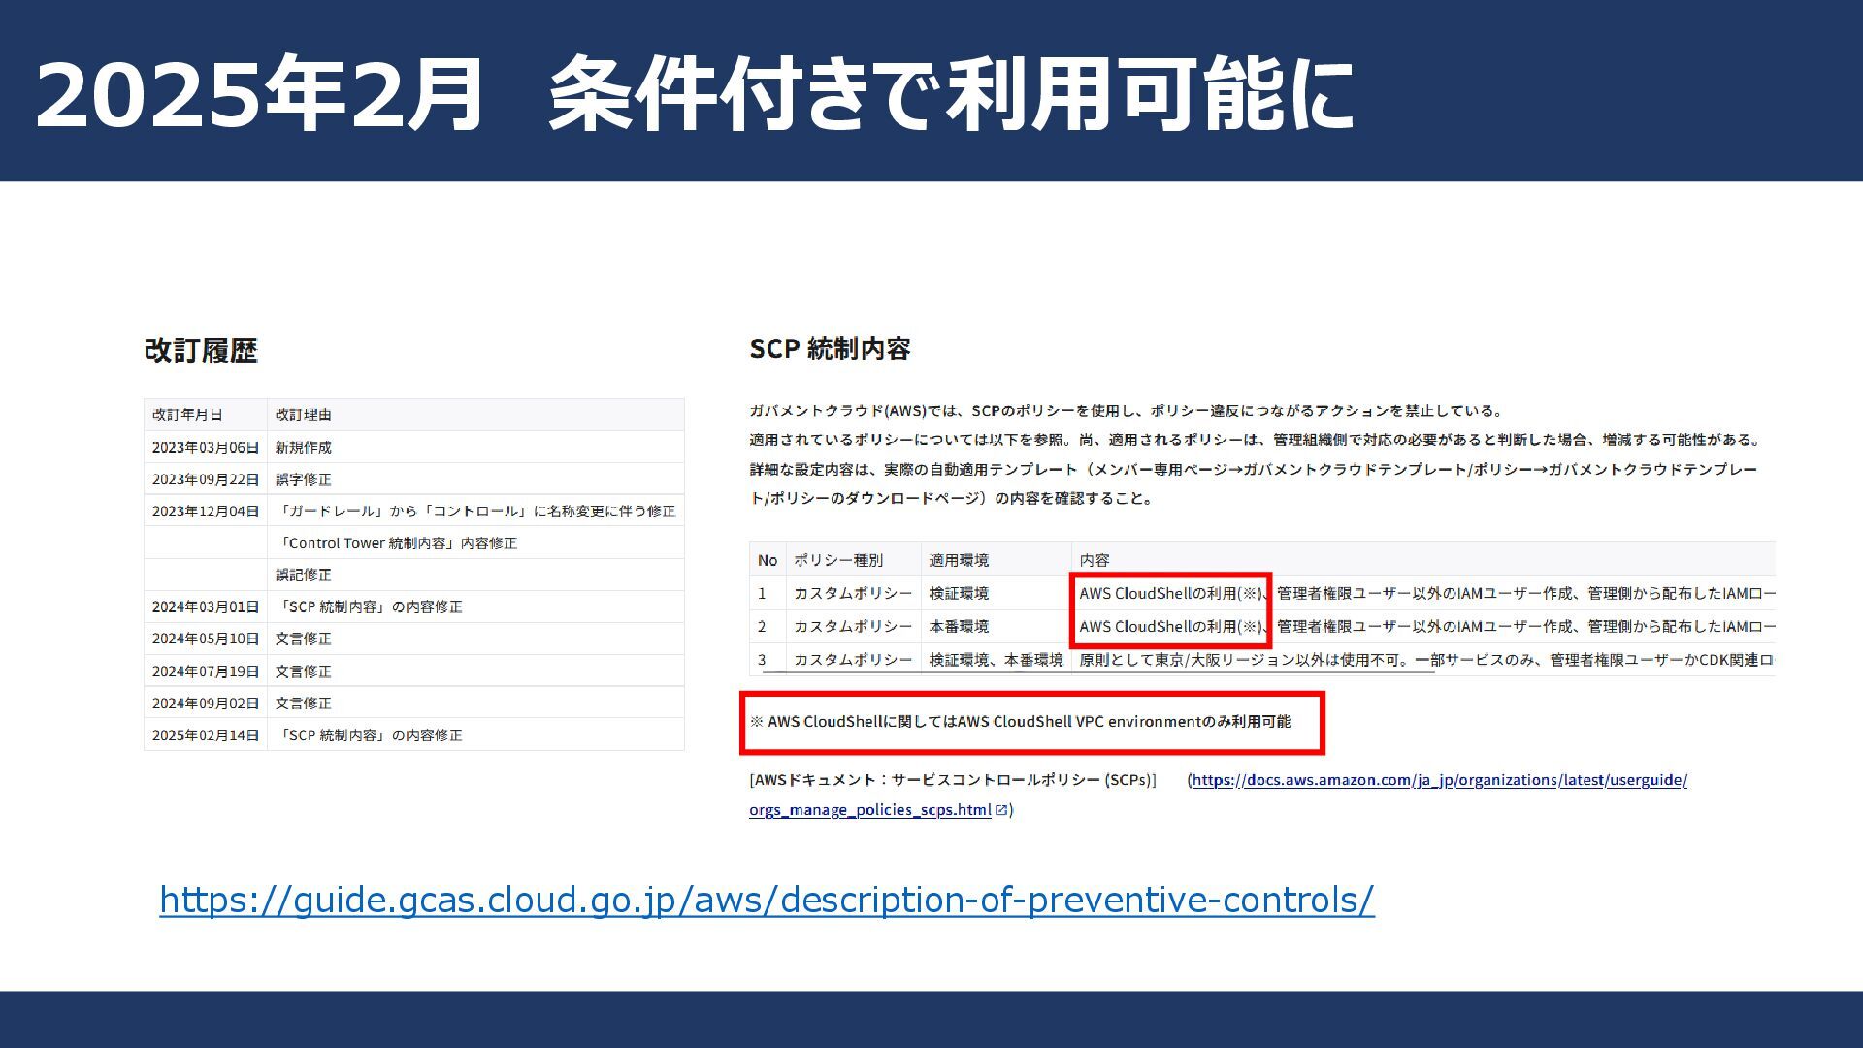
Task: Click the 2023年09月22日 date cell
Action: pyautogui.click(x=206, y=479)
